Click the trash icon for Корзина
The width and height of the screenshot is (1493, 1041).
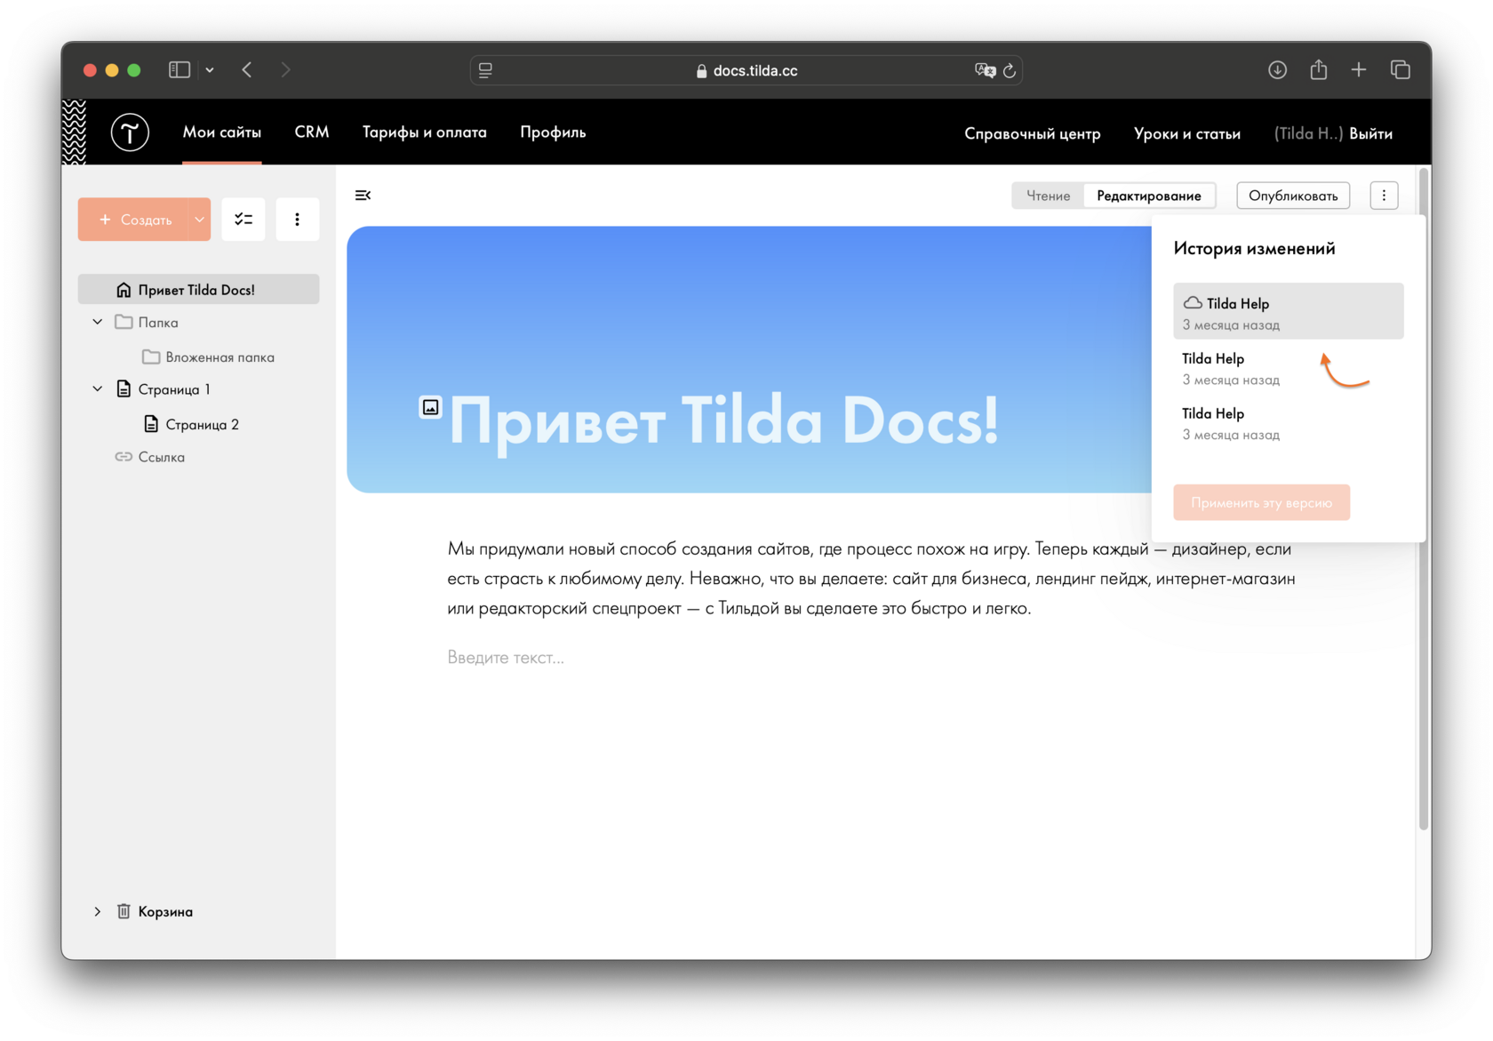point(124,911)
